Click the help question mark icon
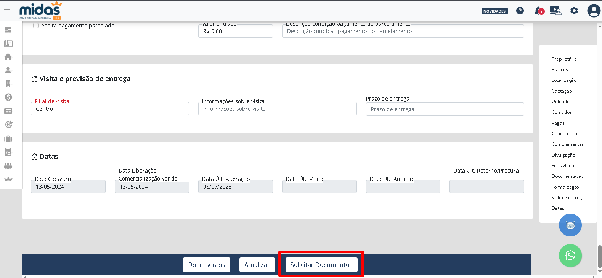Screen dimensions: 602x278 point(520,11)
